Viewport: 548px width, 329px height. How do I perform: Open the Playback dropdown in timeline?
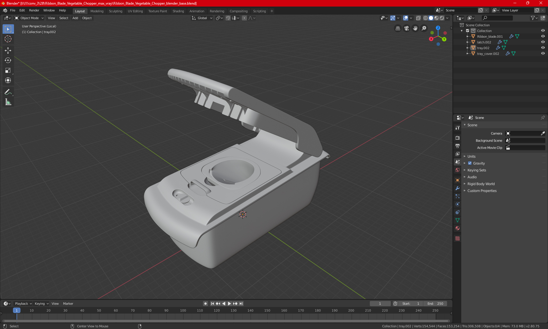click(23, 304)
